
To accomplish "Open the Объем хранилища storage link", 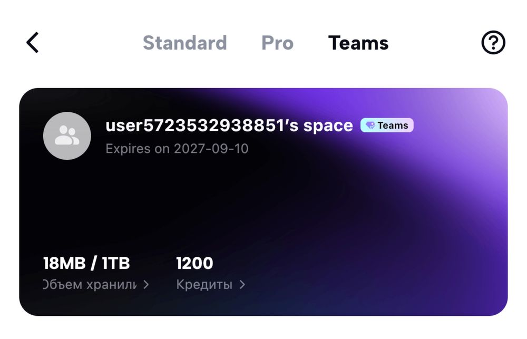I will pyautogui.click(x=90, y=285).
